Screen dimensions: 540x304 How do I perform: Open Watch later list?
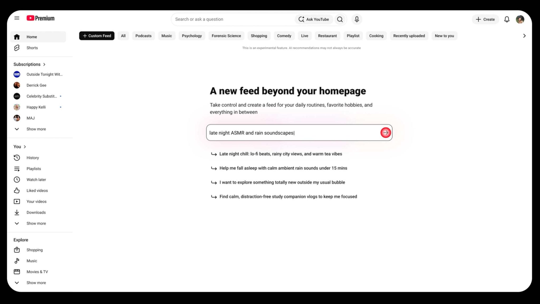(38, 180)
